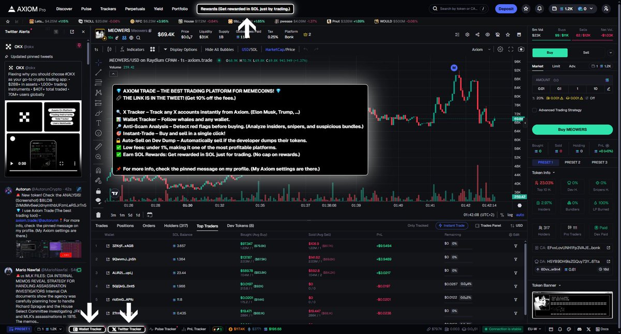Viewport: 621px width, 334px height.
Task: Click the search by token input field
Action: pyautogui.click(x=459, y=9)
